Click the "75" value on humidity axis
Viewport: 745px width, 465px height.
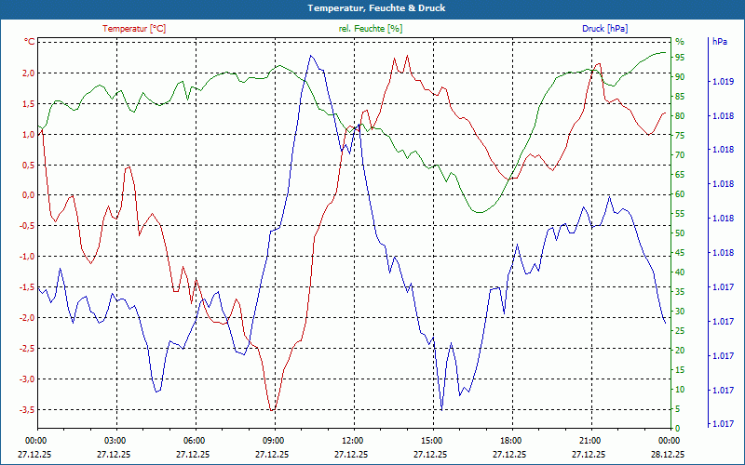(x=680, y=136)
